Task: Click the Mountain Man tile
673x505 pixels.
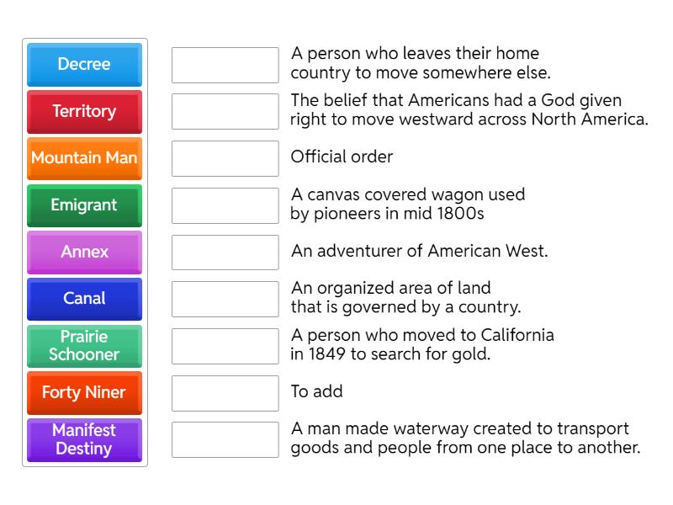Action: tap(84, 159)
